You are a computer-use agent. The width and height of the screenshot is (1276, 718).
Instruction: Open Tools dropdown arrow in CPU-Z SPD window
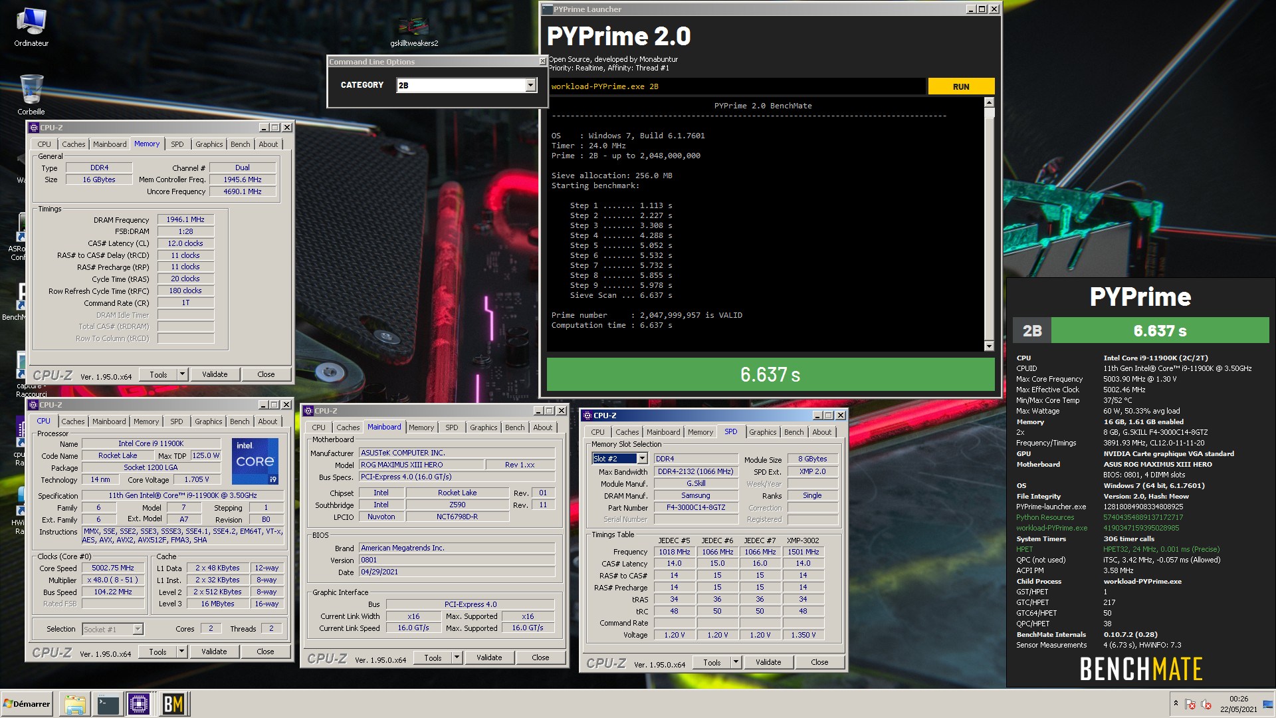click(736, 662)
